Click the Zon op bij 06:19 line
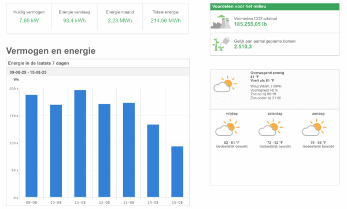The height and width of the screenshot is (209, 347). [x=263, y=94]
